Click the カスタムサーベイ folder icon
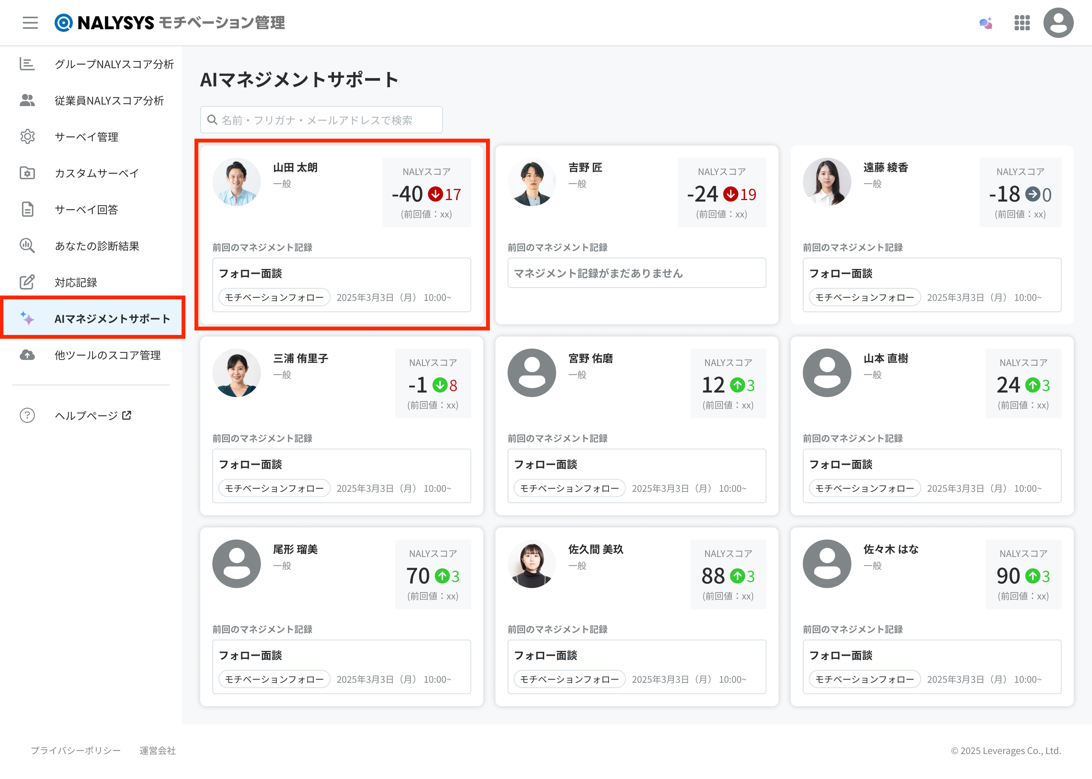 [x=27, y=173]
